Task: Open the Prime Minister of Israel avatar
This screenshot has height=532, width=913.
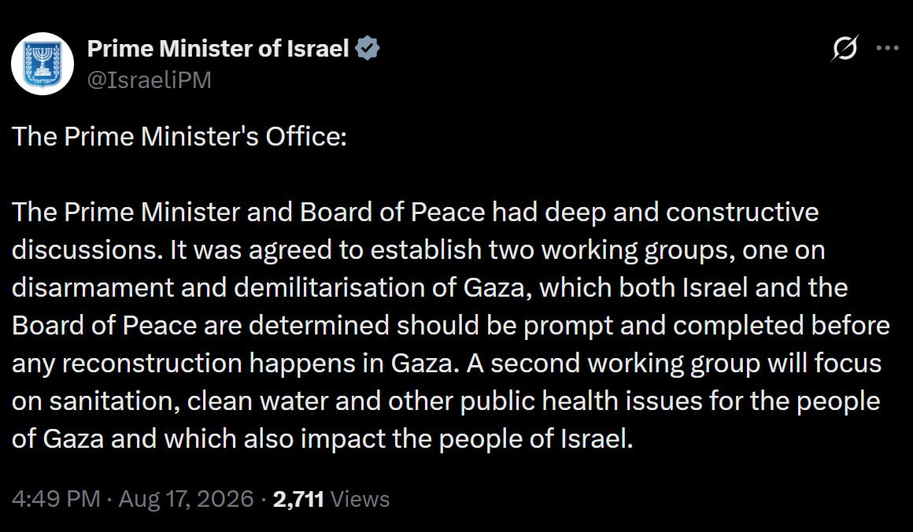Action: click(x=43, y=64)
